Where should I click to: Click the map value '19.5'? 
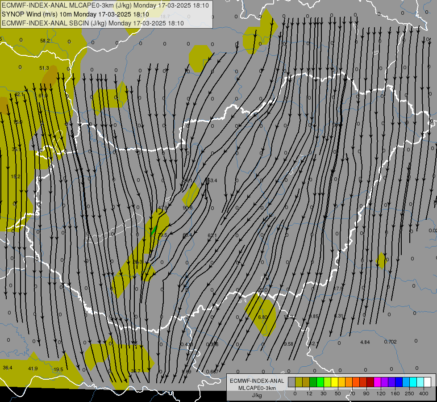(x=58, y=369)
